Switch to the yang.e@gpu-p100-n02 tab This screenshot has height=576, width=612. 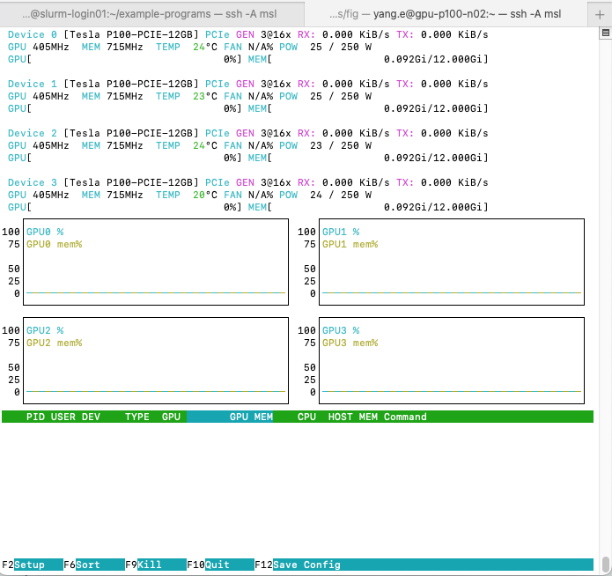tap(446, 14)
